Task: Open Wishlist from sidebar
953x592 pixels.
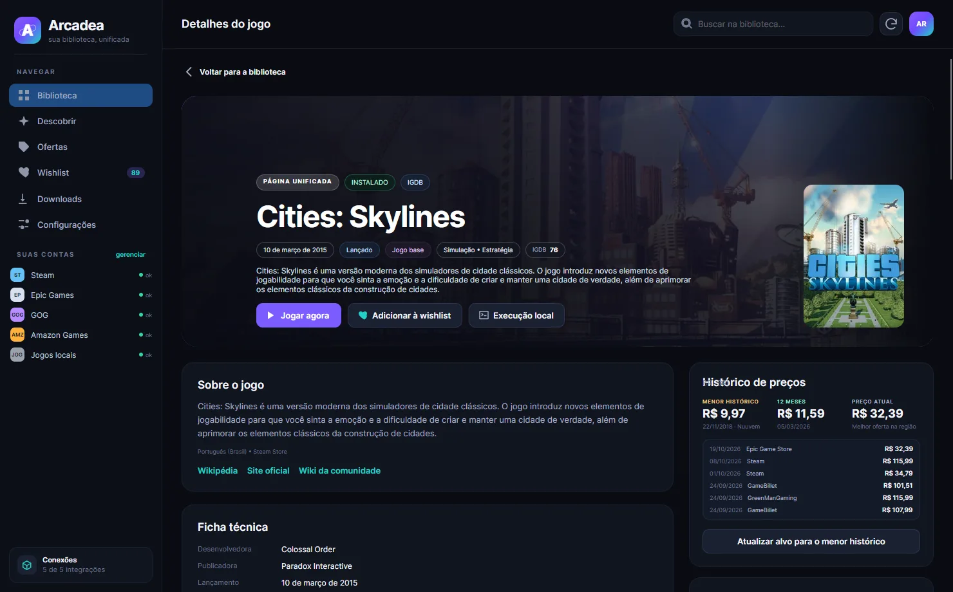Action: pyautogui.click(x=80, y=172)
